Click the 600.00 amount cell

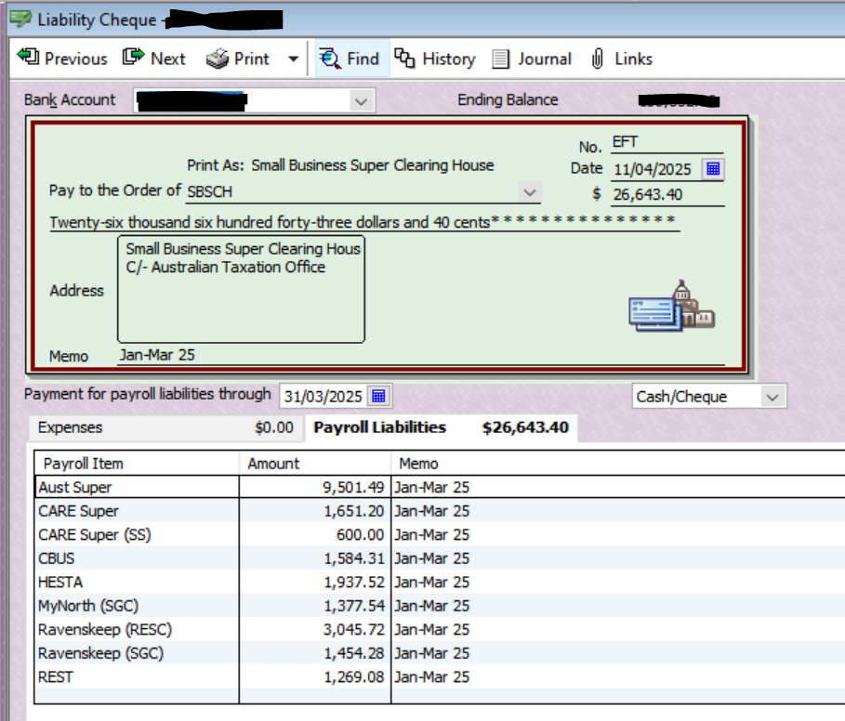click(x=315, y=534)
